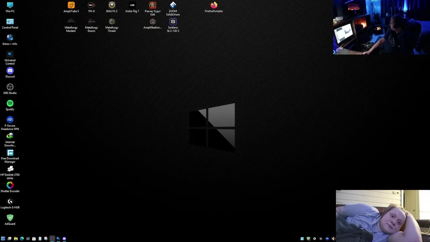This screenshot has height=242, width=430.
Task: Click the webcam overlay in the top corner
Action: click(x=381, y=27)
